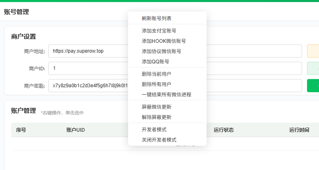Click the 商户设置 section heading

pyautogui.click(x=24, y=37)
